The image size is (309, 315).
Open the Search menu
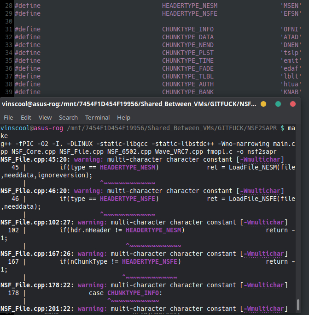point(68,117)
